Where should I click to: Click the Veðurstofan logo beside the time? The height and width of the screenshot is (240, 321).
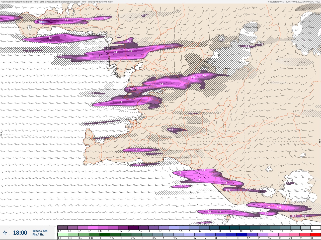5,233
